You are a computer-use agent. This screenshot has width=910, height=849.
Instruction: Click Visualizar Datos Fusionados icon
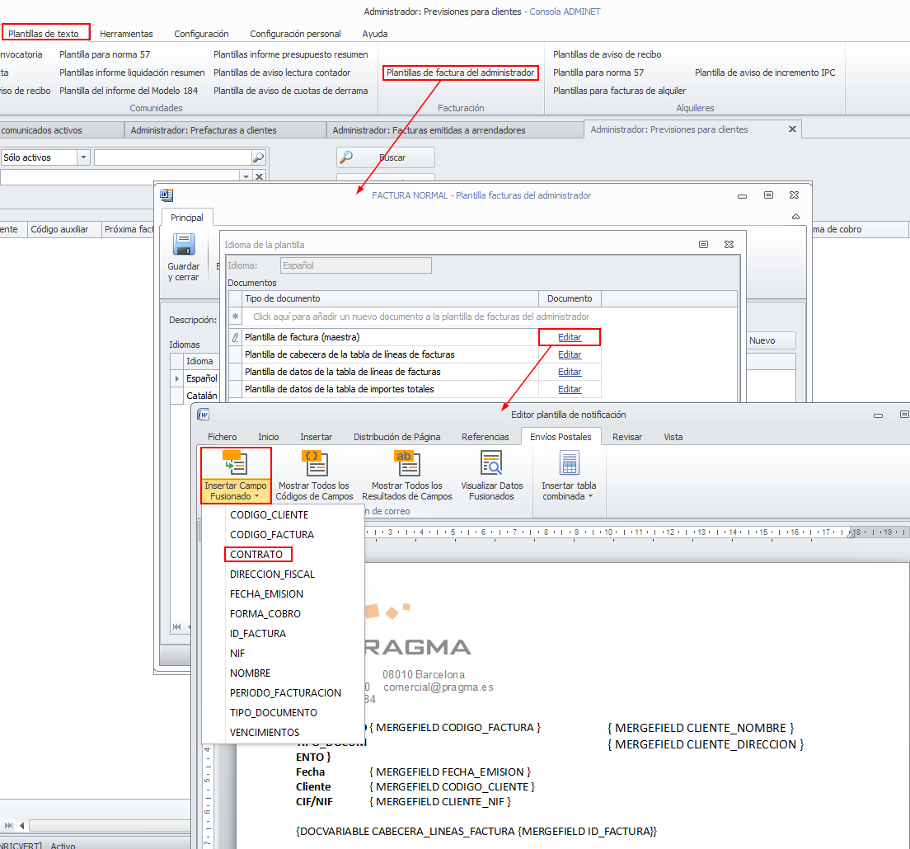click(x=491, y=463)
